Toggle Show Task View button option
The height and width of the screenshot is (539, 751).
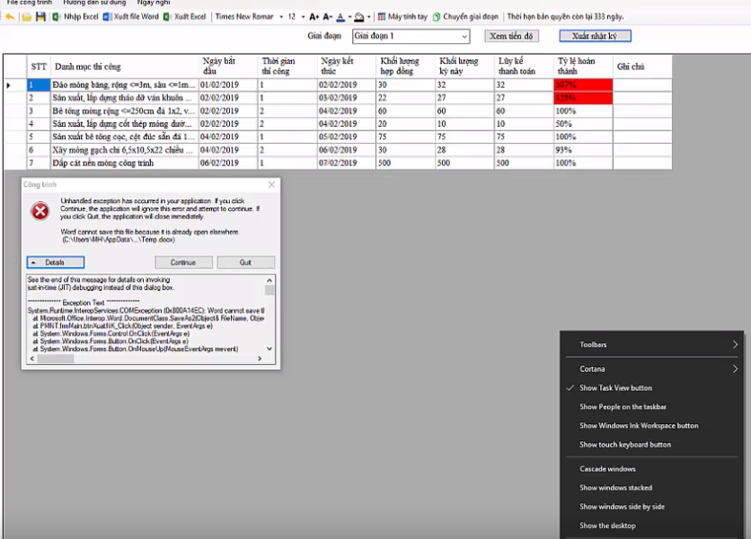(652, 388)
